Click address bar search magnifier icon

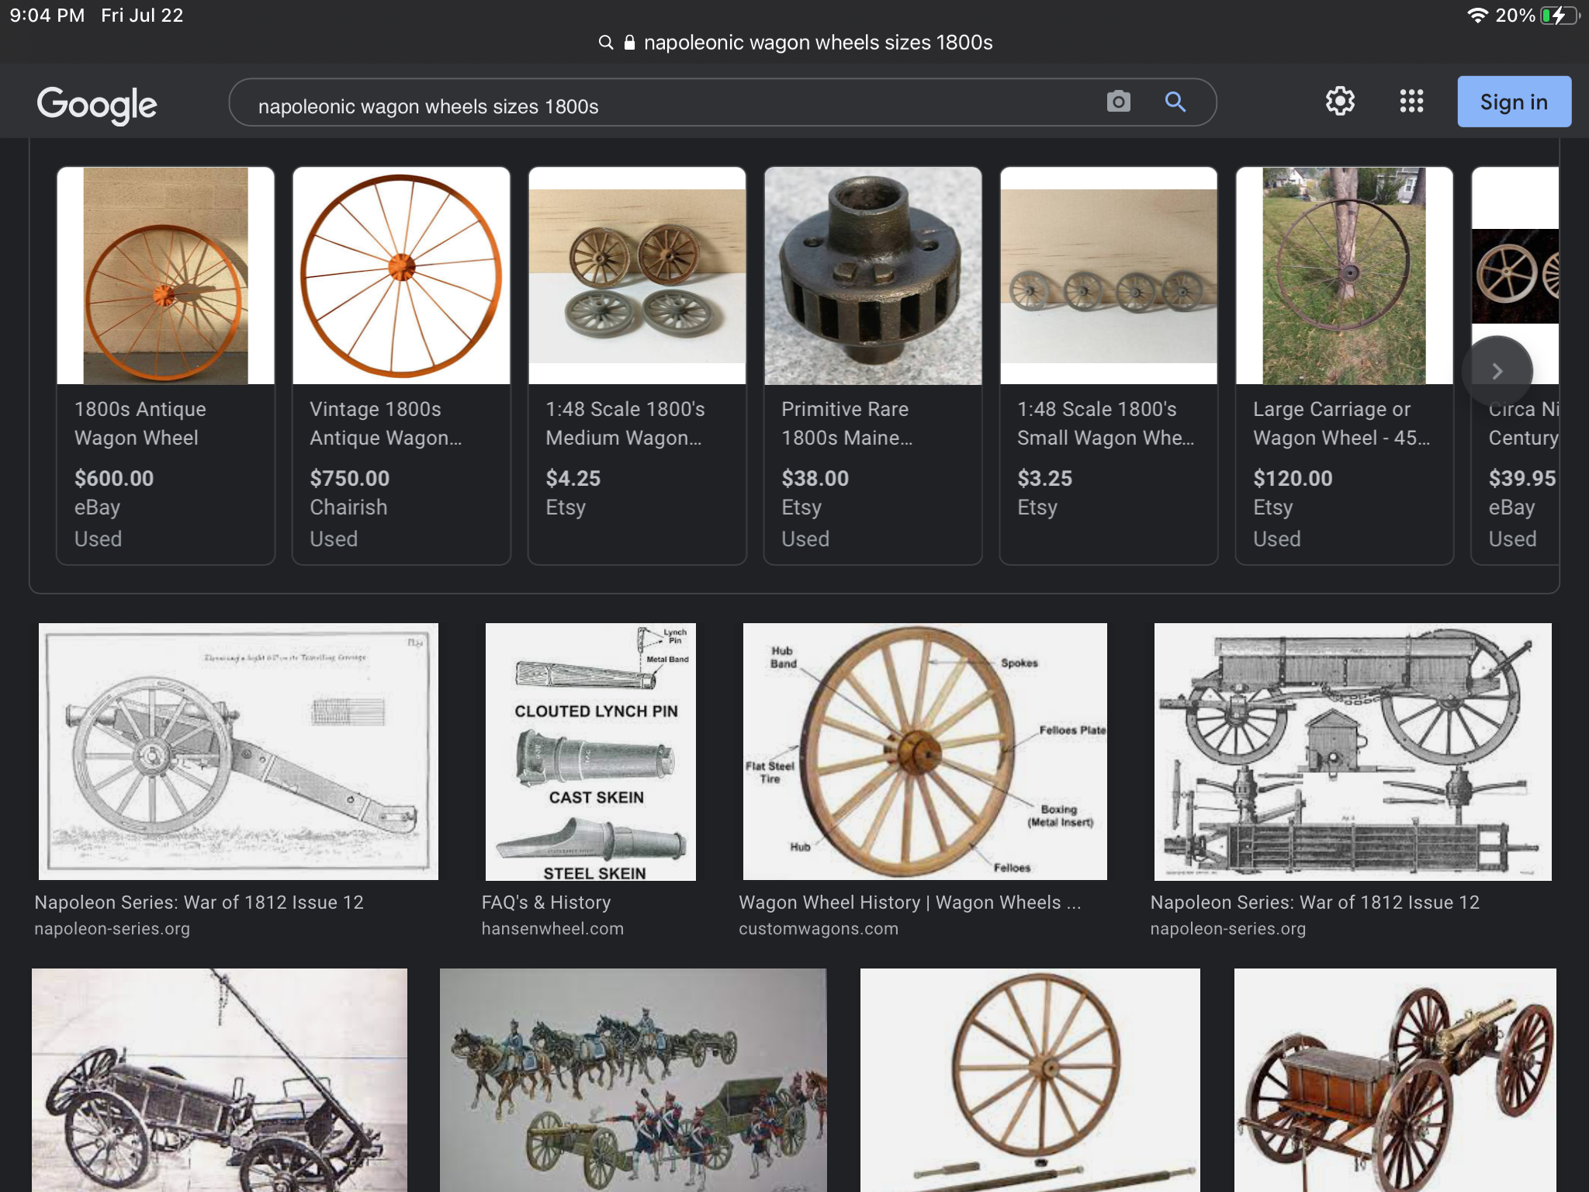pos(606,43)
